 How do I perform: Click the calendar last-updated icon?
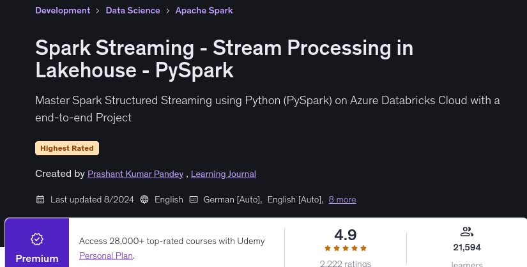tap(40, 199)
